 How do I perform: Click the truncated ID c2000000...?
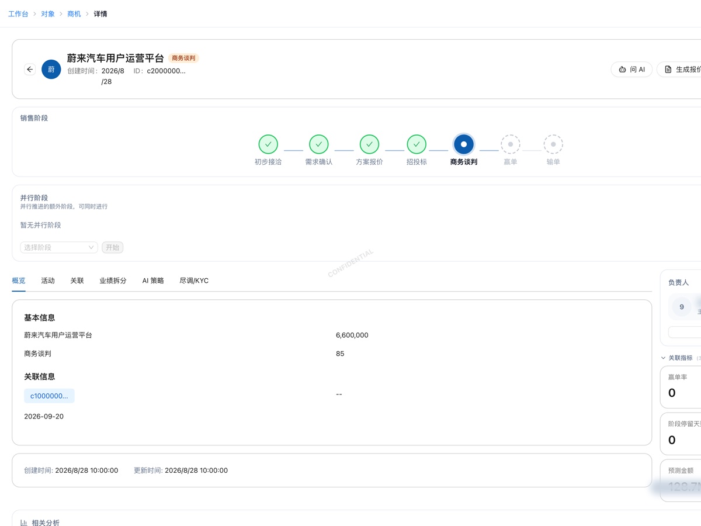click(x=166, y=71)
